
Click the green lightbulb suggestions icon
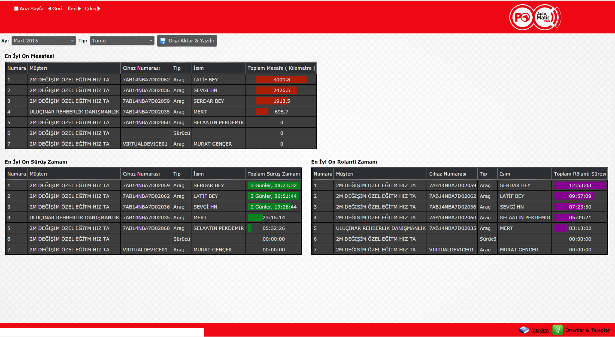click(557, 330)
